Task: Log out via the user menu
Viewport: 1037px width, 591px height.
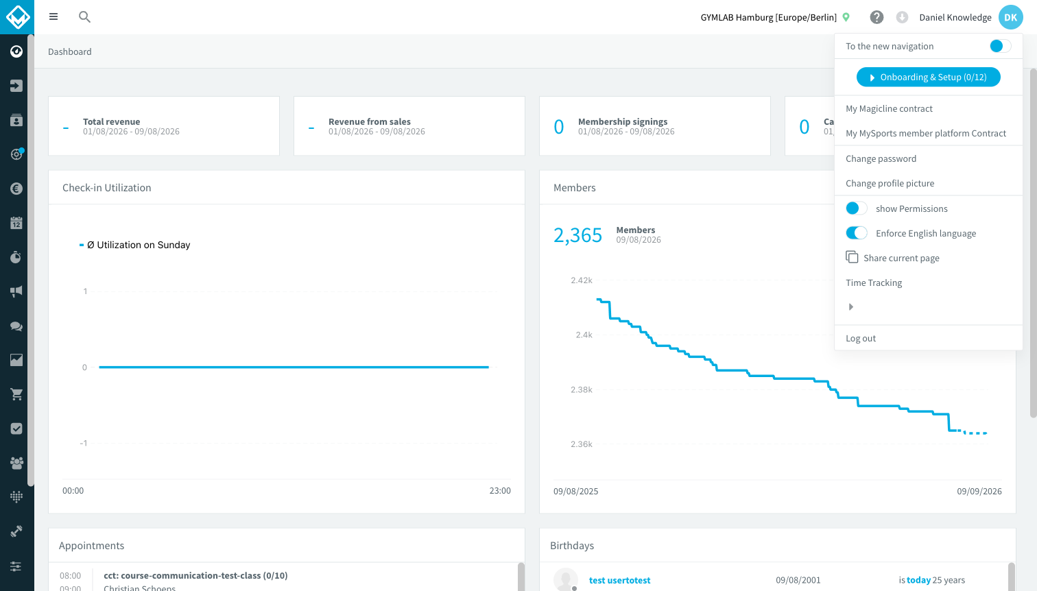Action: point(861,338)
